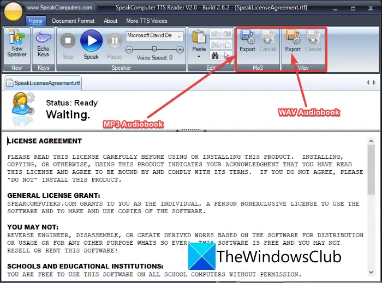Click the Undo icon in the Edit group
382x283 pixels.
[215, 34]
